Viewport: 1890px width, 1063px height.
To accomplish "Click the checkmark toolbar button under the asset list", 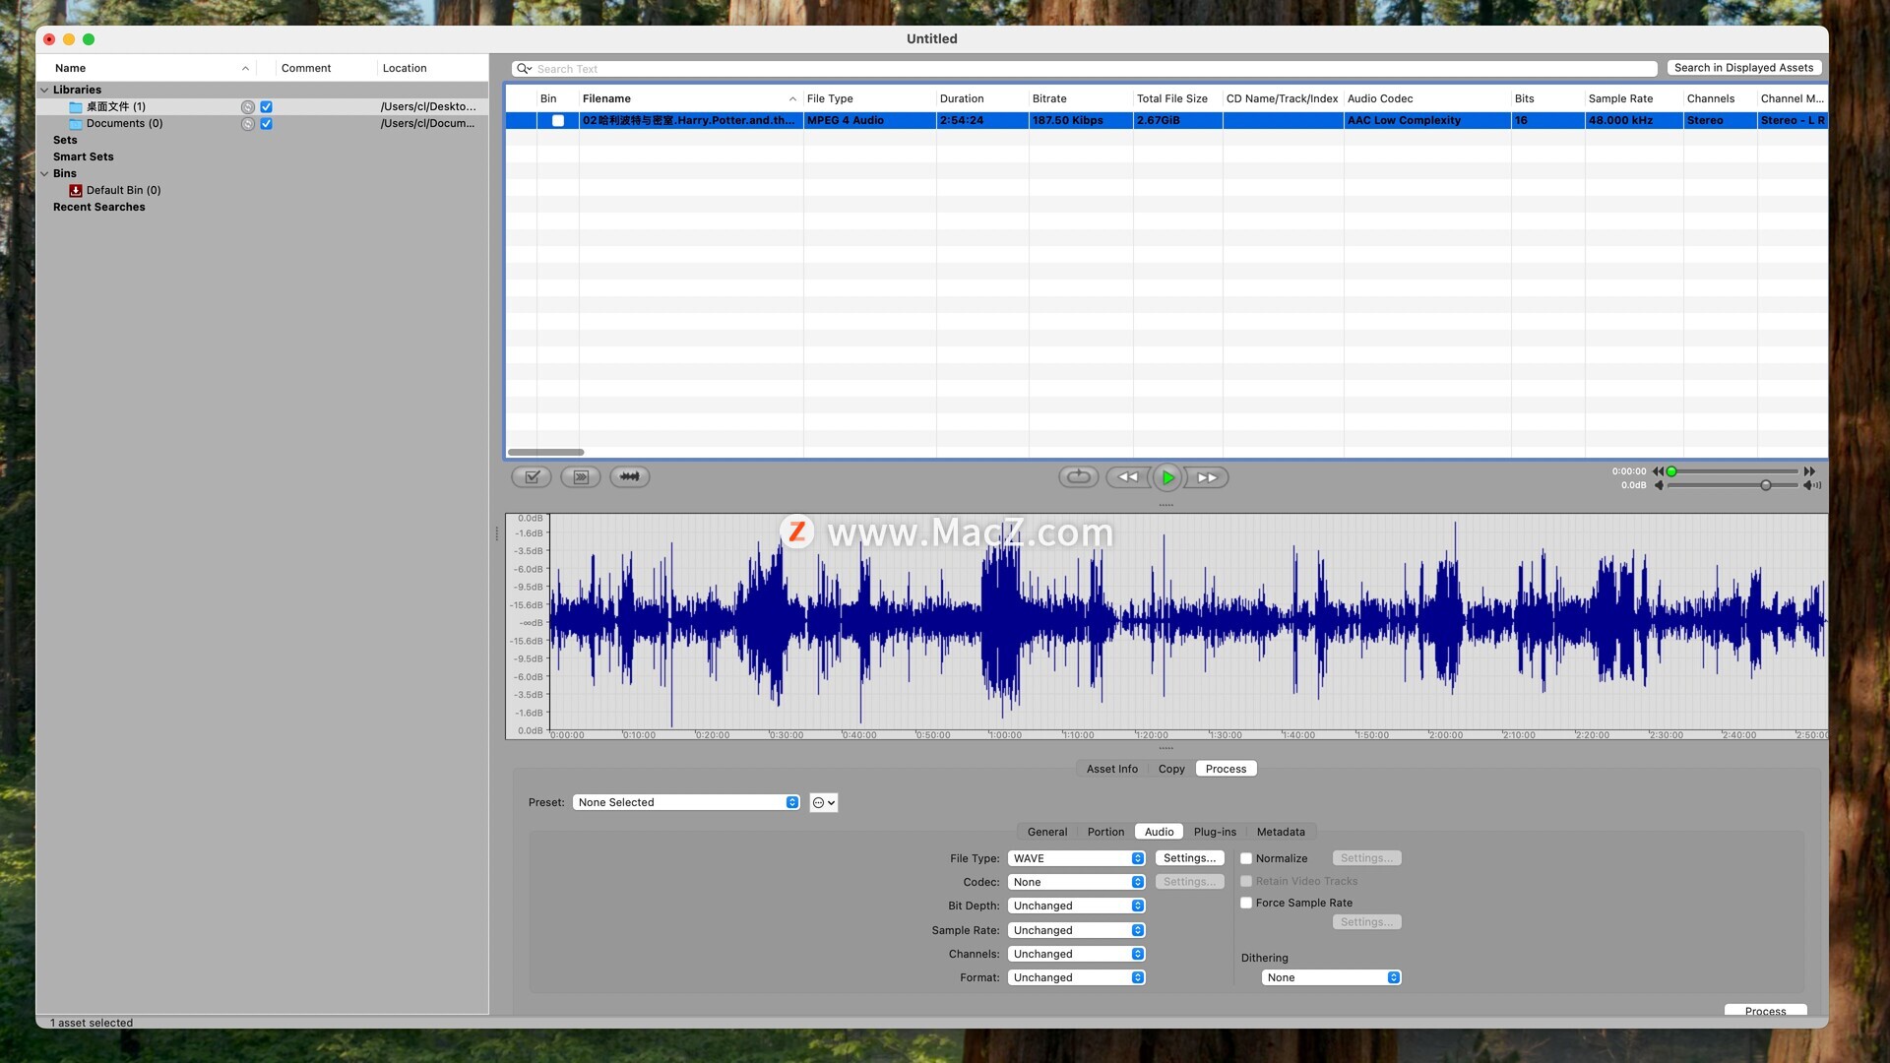I will point(532,477).
